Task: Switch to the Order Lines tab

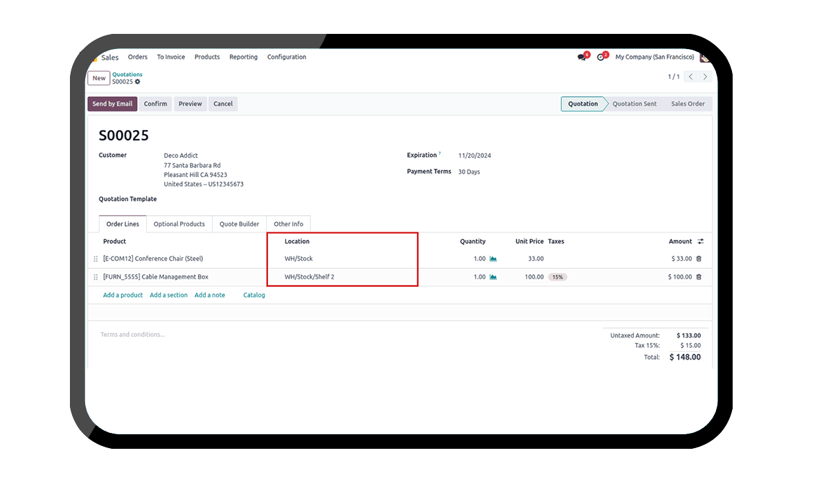Action: point(123,224)
